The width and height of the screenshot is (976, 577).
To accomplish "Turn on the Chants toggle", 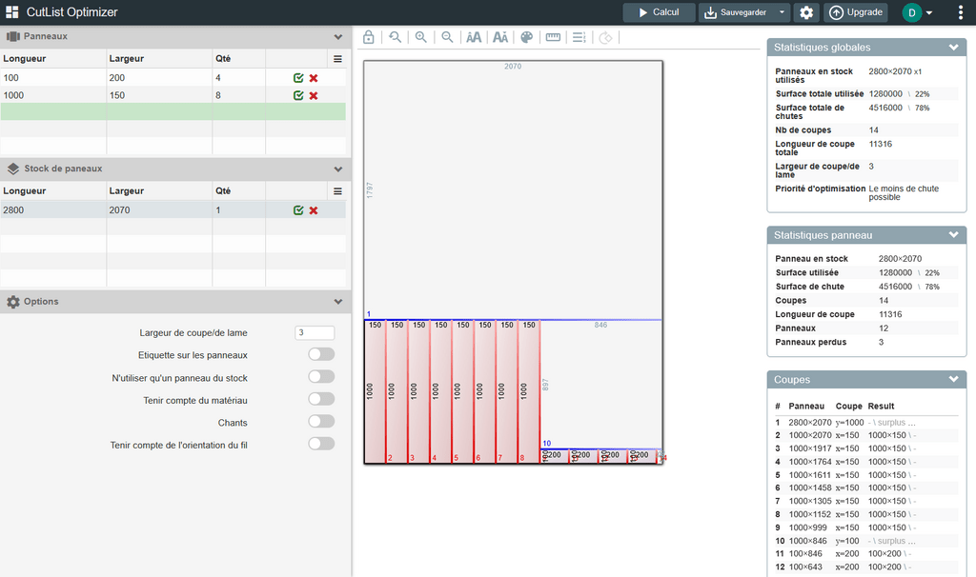I will point(321,422).
